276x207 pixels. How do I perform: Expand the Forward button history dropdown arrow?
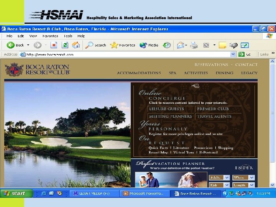[x=46, y=45]
